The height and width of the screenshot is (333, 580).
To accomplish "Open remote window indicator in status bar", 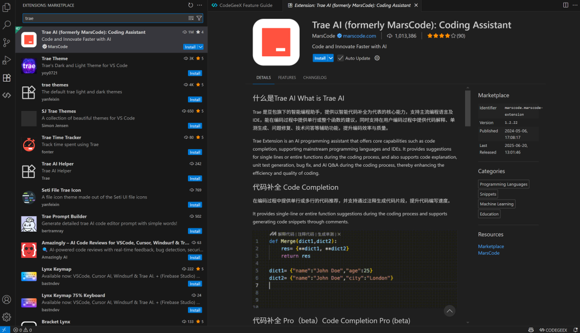I will (4, 330).
